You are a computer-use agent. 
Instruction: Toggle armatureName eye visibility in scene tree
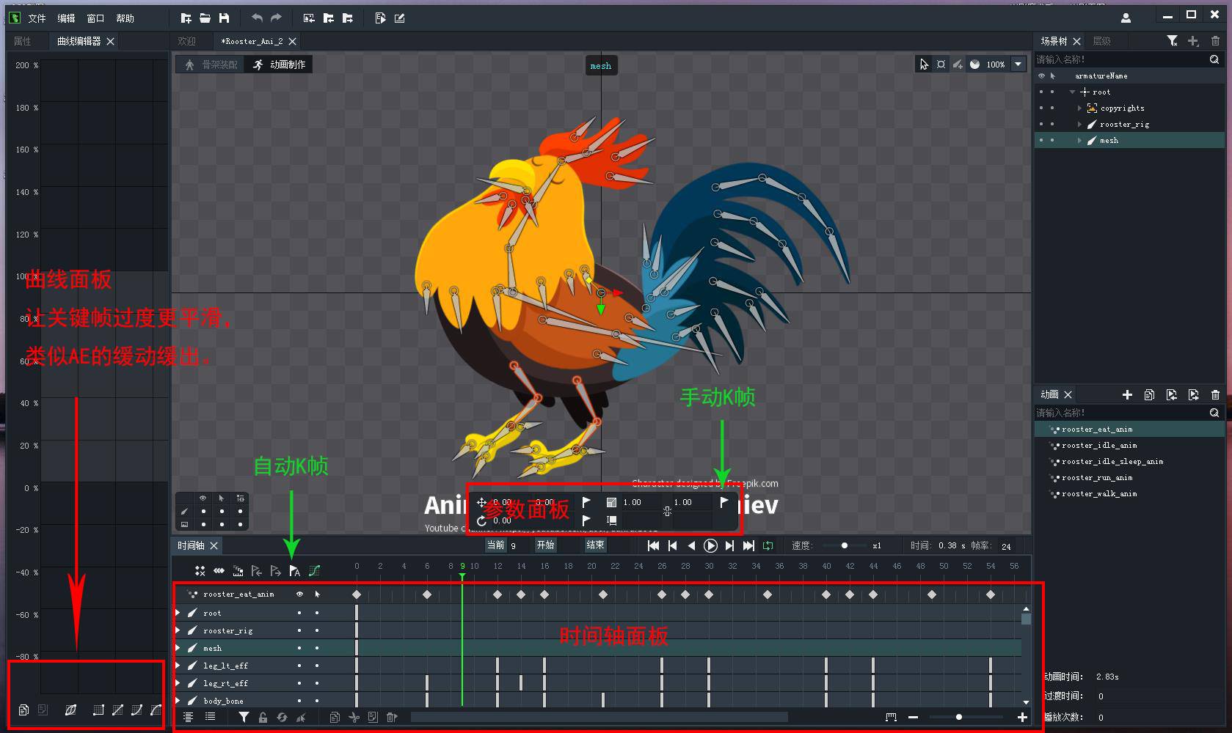1041,75
